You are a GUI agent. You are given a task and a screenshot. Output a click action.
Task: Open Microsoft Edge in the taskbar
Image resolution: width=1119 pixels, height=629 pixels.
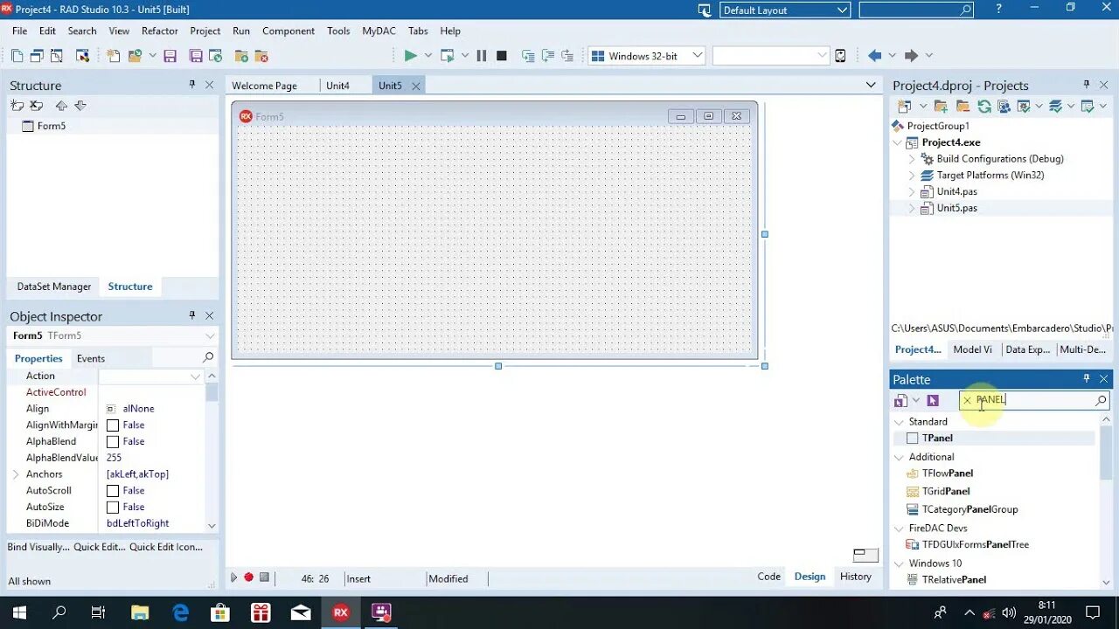tap(181, 612)
